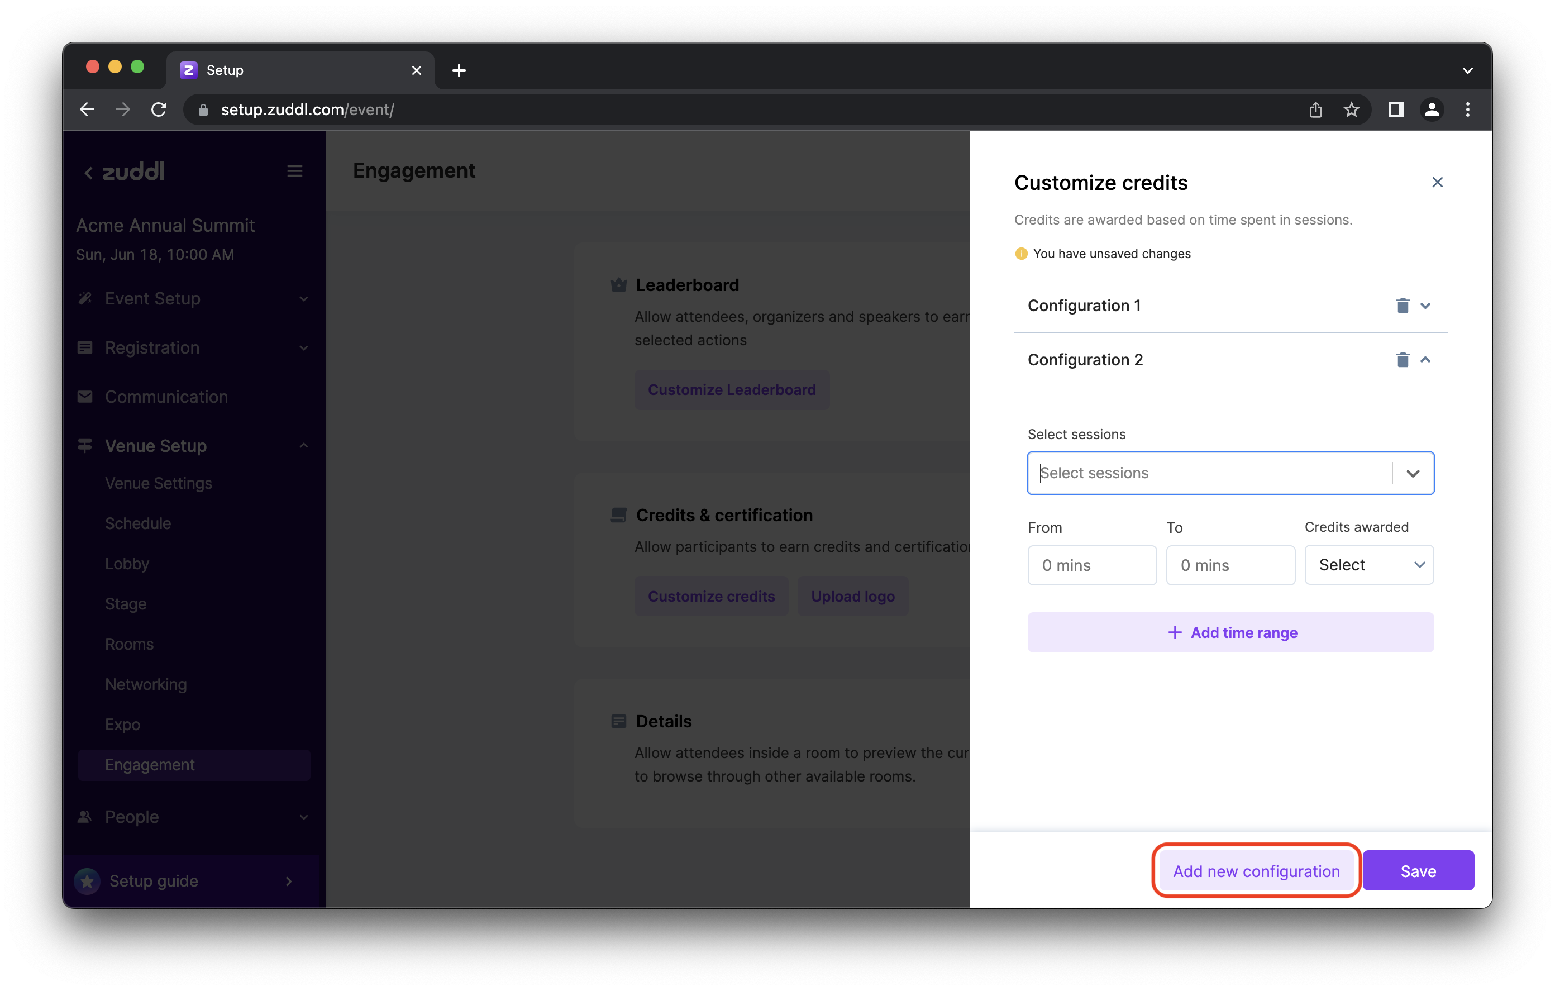The width and height of the screenshot is (1555, 991).
Task: Close the Customize credits panel
Action: pos(1438,182)
